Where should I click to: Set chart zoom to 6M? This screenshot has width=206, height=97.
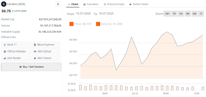tap(195, 14)
